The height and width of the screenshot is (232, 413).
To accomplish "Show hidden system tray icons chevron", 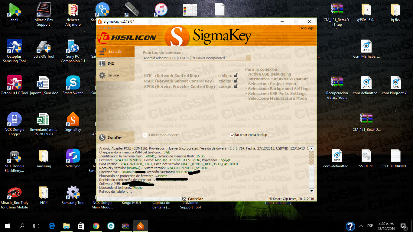I will tap(361, 226).
